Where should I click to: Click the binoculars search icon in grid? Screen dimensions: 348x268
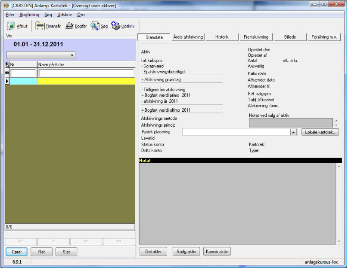coord(7,73)
